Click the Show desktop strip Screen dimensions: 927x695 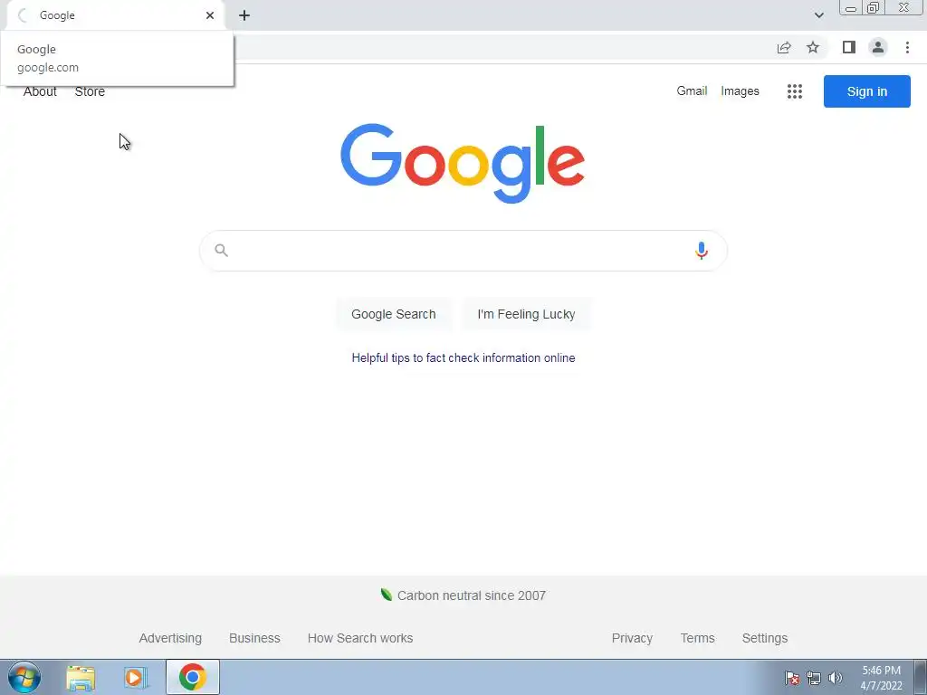click(920, 677)
